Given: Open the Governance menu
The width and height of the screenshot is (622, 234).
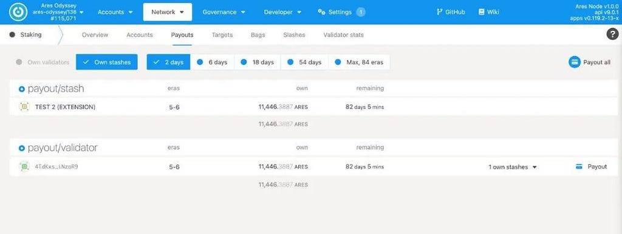Looking at the screenshot, I should pyautogui.click(x=224, y=12).
